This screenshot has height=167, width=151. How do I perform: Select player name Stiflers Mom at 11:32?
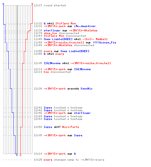coord(66,23)
